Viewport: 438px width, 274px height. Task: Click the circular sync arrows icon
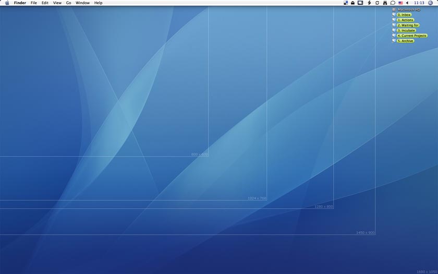click(377, 3)
